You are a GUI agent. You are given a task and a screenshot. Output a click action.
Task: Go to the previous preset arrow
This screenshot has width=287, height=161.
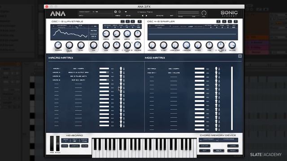coord(143,16)
